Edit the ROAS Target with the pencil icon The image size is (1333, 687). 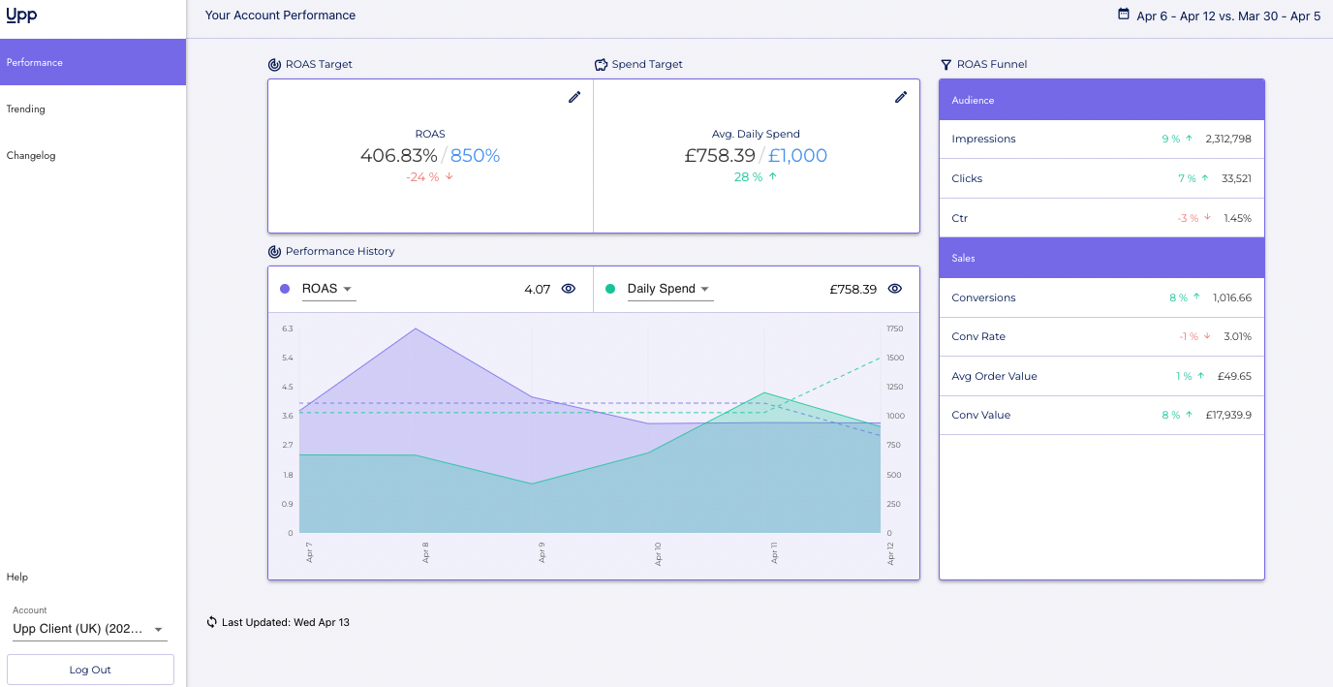[x=573, y=97]
